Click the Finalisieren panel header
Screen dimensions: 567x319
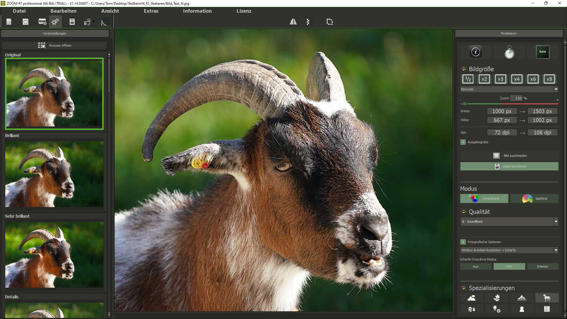click(509, 33)
